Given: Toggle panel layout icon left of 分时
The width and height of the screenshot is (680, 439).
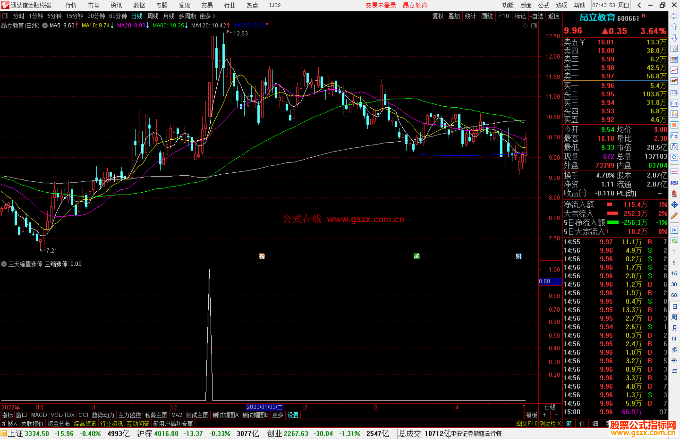Looking at the screenshot, I should click(x=5, y=16).
